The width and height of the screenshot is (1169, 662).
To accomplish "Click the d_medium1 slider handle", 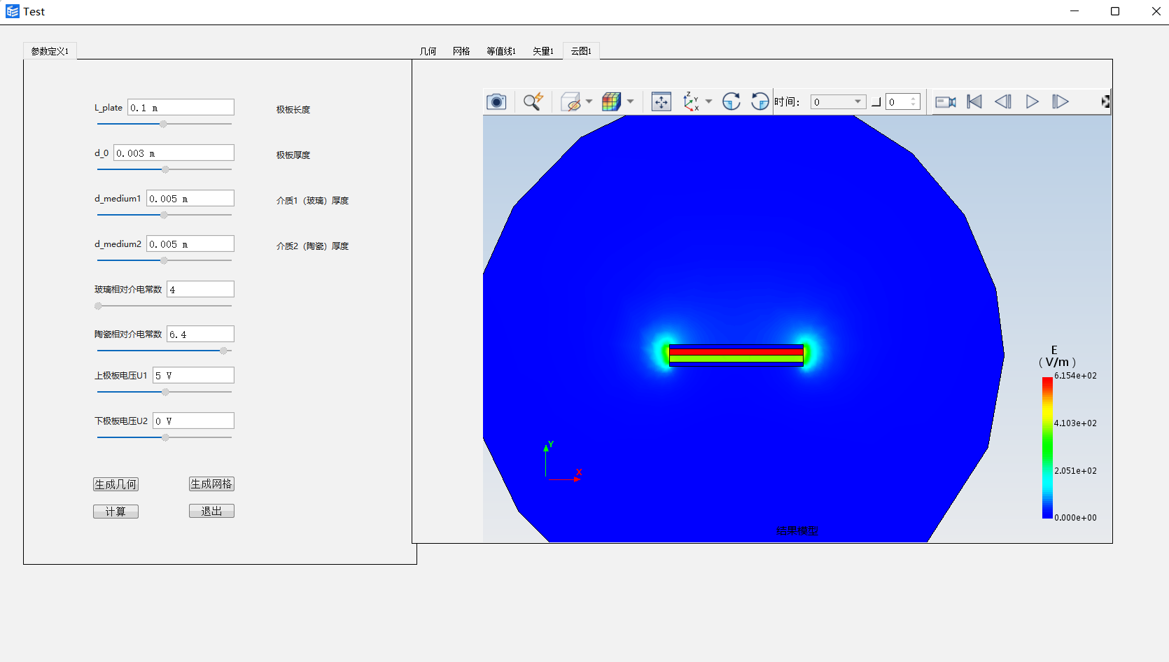I will click(164, 215).
